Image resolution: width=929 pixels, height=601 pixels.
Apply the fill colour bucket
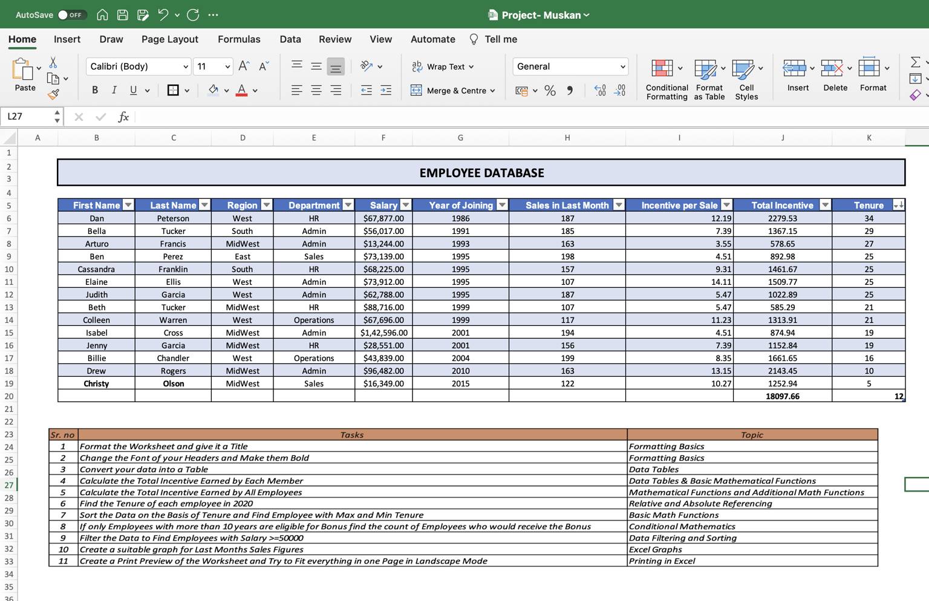213,90
